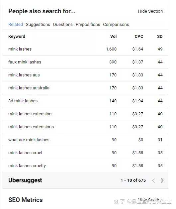Open the Suggestions tab
This screenshot has width=176, height=209.
click(x=38, y=24)
